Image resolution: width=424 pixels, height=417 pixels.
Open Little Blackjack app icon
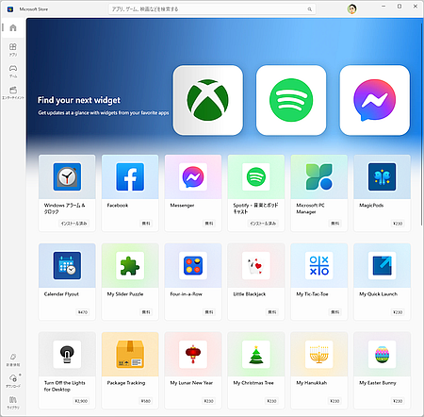pos(256,265)
